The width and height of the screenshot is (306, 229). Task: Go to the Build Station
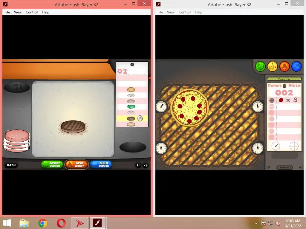(101, 165)
